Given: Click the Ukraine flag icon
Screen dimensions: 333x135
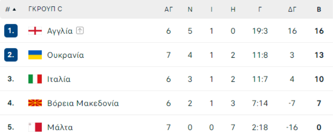Looking at the screenshot, I should coord(35,55).
